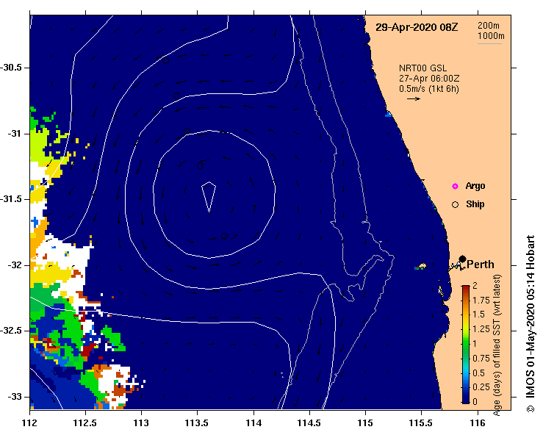Click the northernmost ship circle on the map
The image size is (543, 435).
(165, 60)
